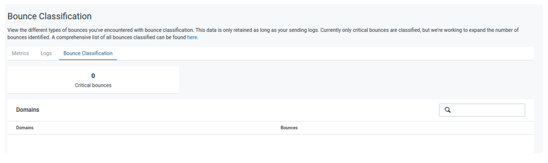Click the bold Domains section heading

pyautogui.click(x=28, y=110)
